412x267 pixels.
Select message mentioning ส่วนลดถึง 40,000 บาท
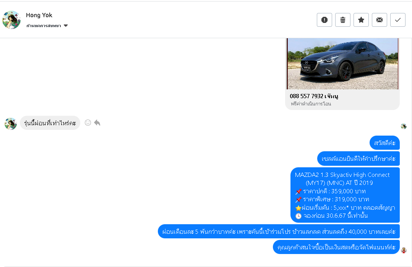coord(279,231)
